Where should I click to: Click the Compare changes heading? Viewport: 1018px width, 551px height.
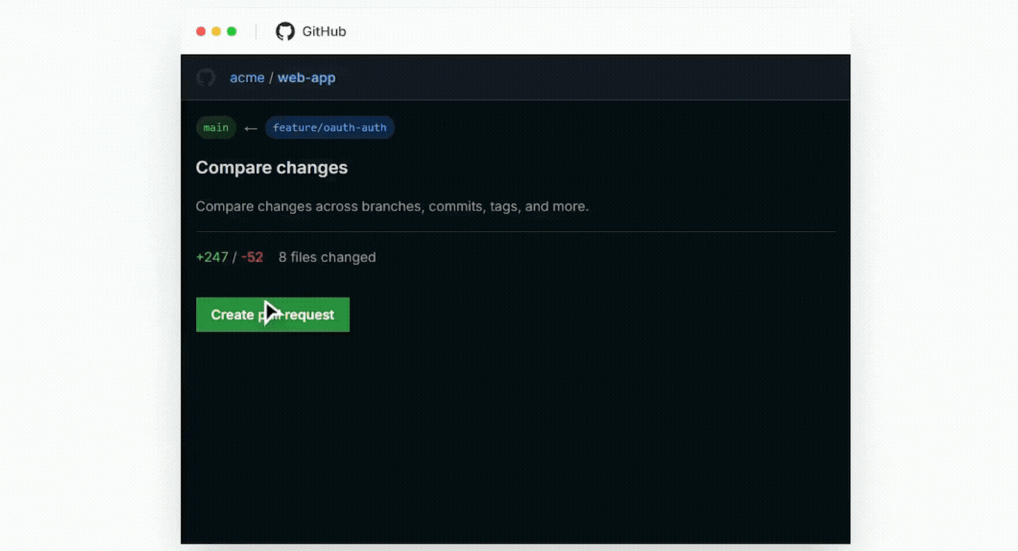(271, 168)
